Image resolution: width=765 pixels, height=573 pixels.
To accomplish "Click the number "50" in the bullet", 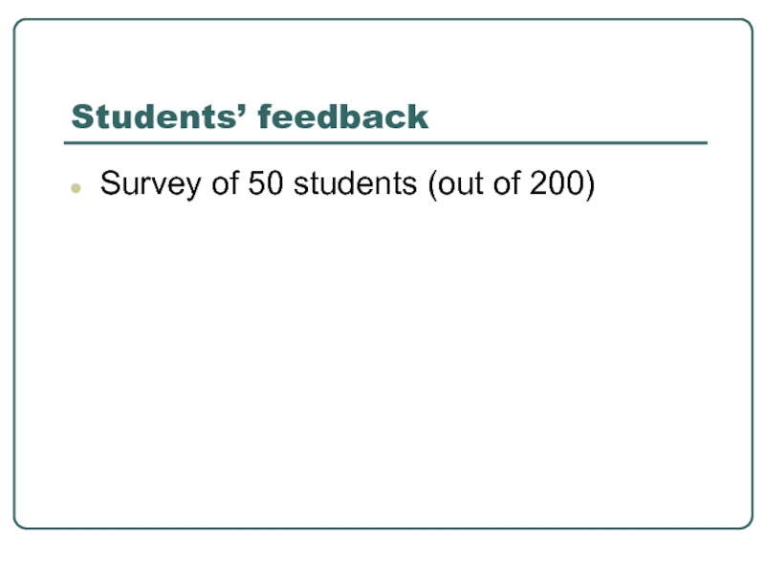I will pyautogui.click(x=266, y=183).
